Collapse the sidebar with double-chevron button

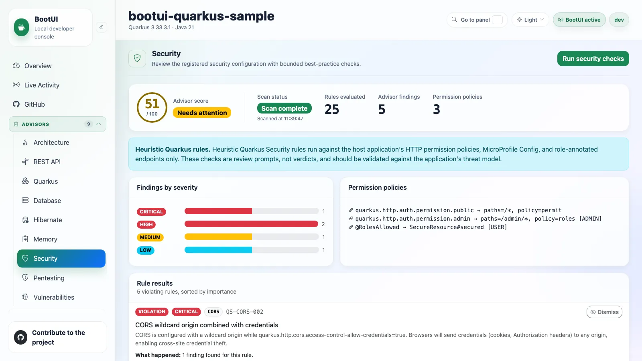[x=101, y=27]
